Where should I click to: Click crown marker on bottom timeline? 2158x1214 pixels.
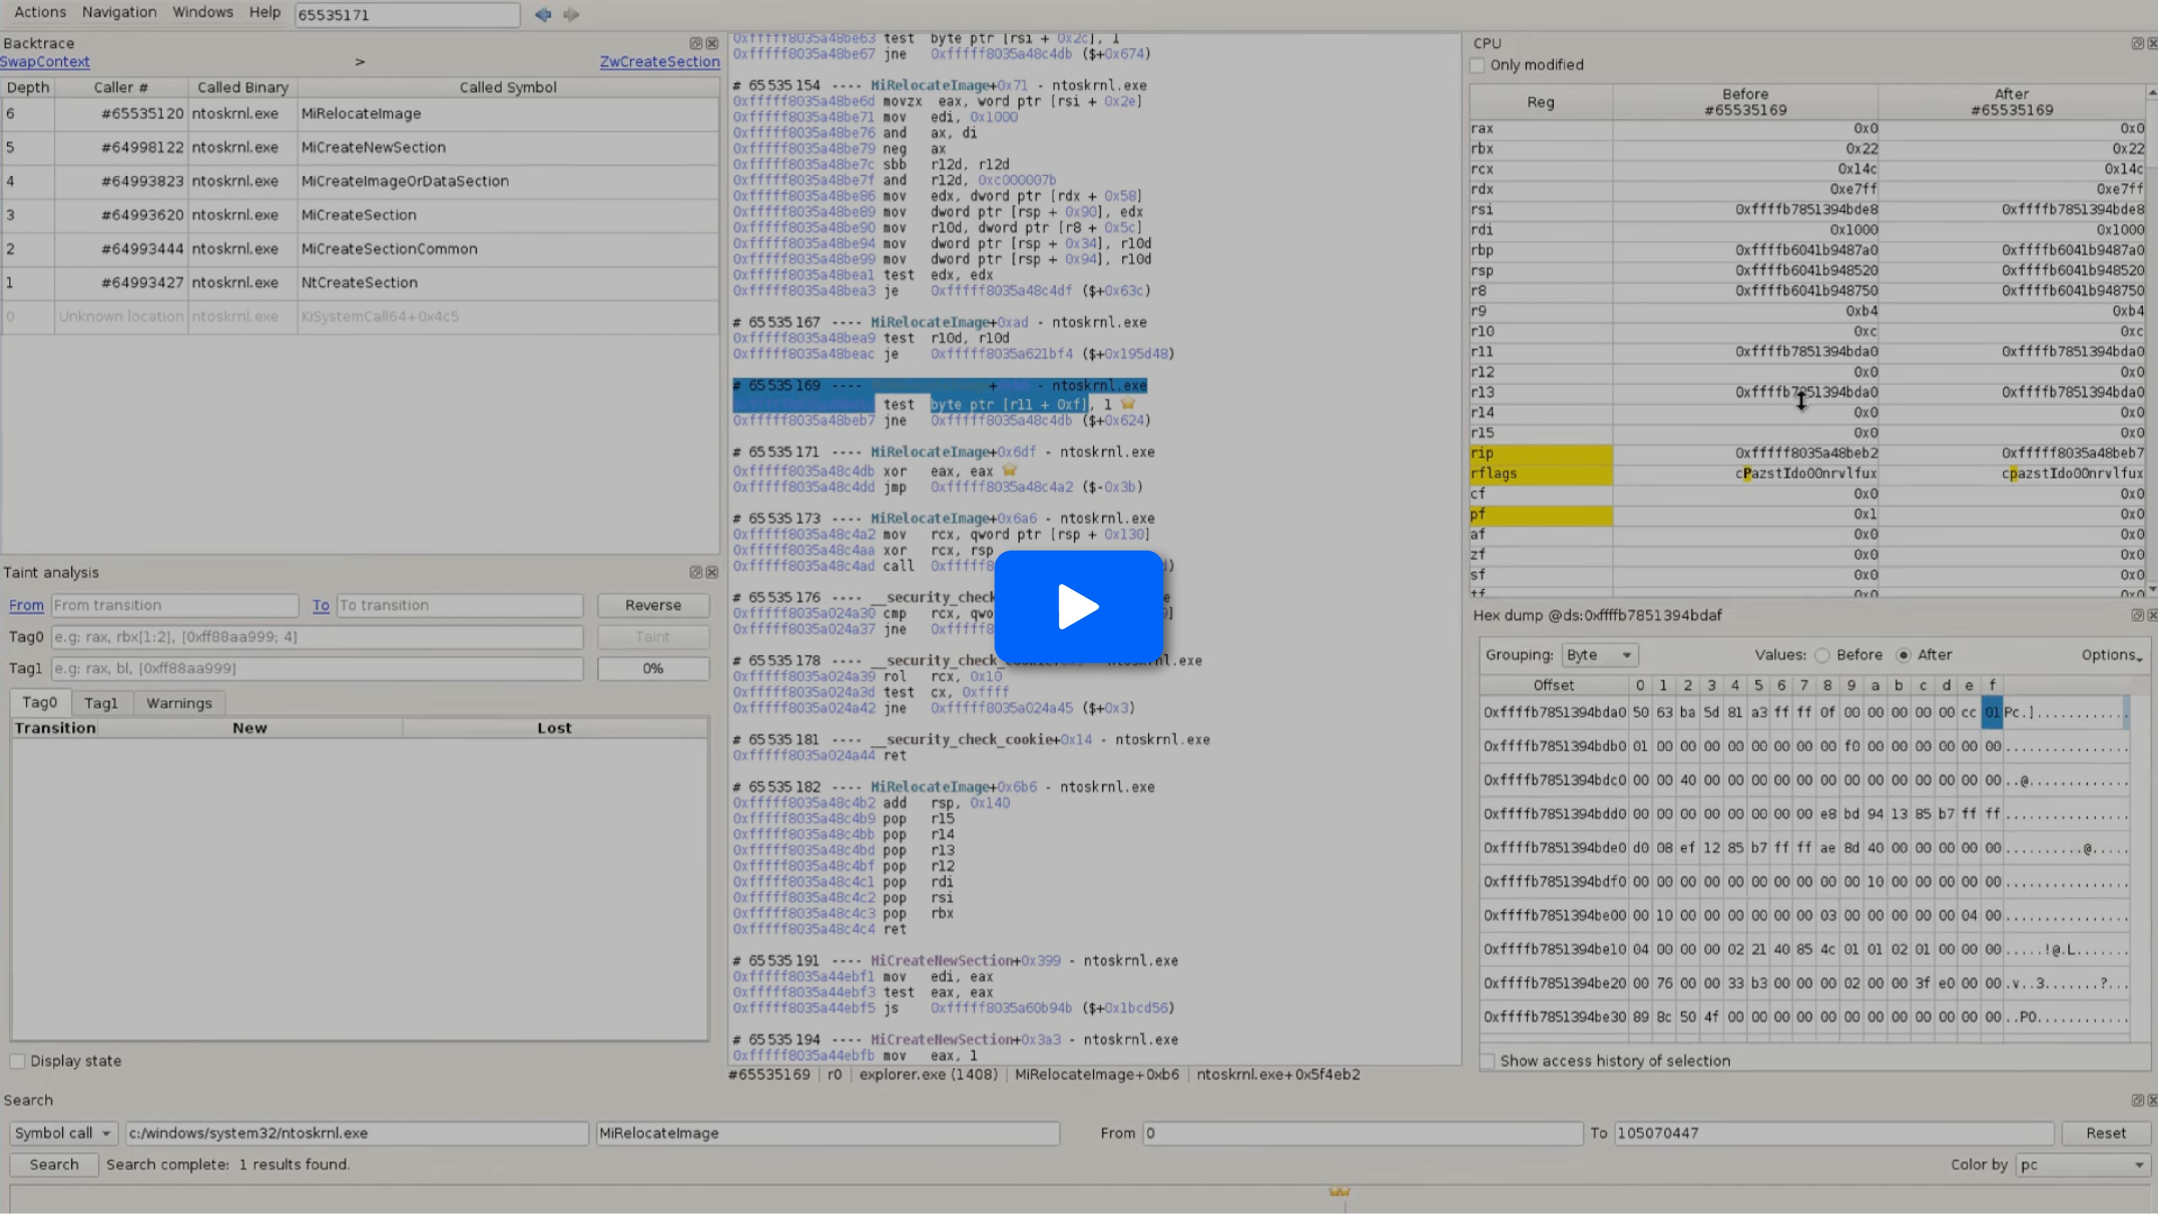click(1340, 1192)
